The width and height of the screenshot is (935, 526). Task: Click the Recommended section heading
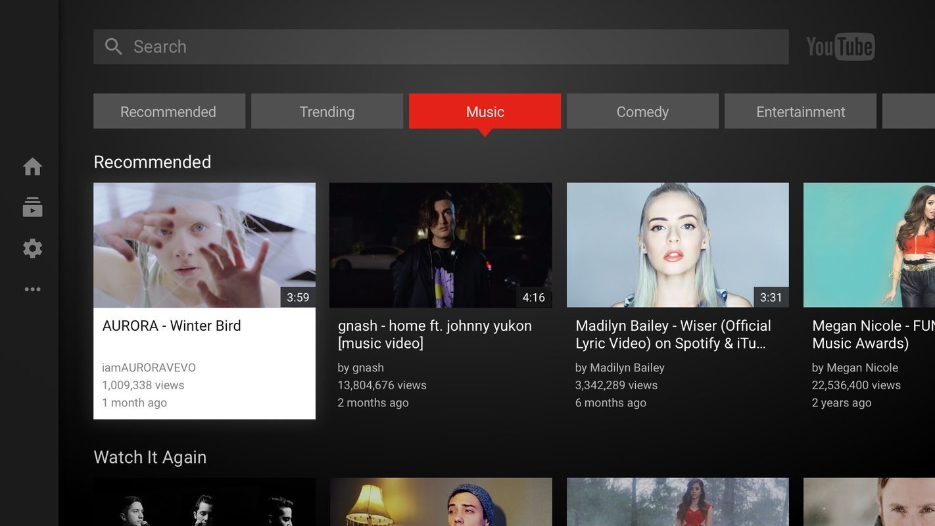click(153, 162)
